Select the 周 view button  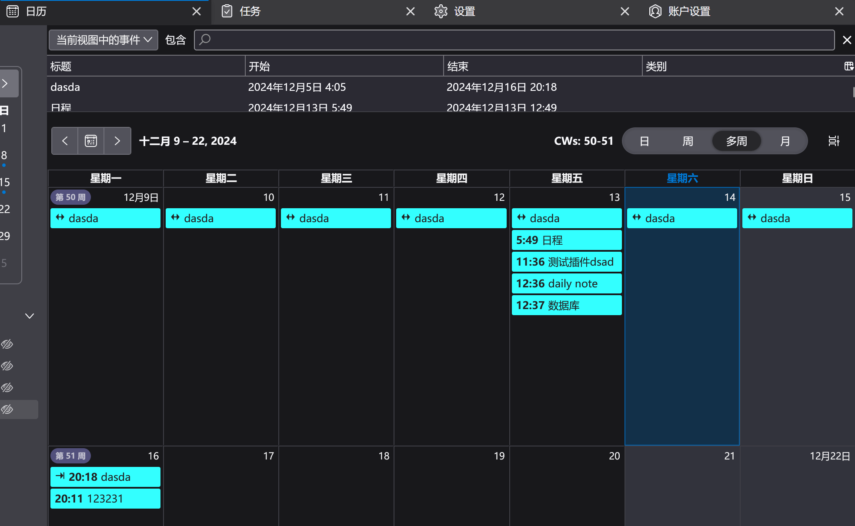pos(688,141)
